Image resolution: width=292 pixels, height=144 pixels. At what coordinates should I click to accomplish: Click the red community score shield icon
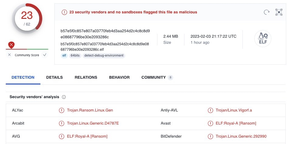[11, 45]
